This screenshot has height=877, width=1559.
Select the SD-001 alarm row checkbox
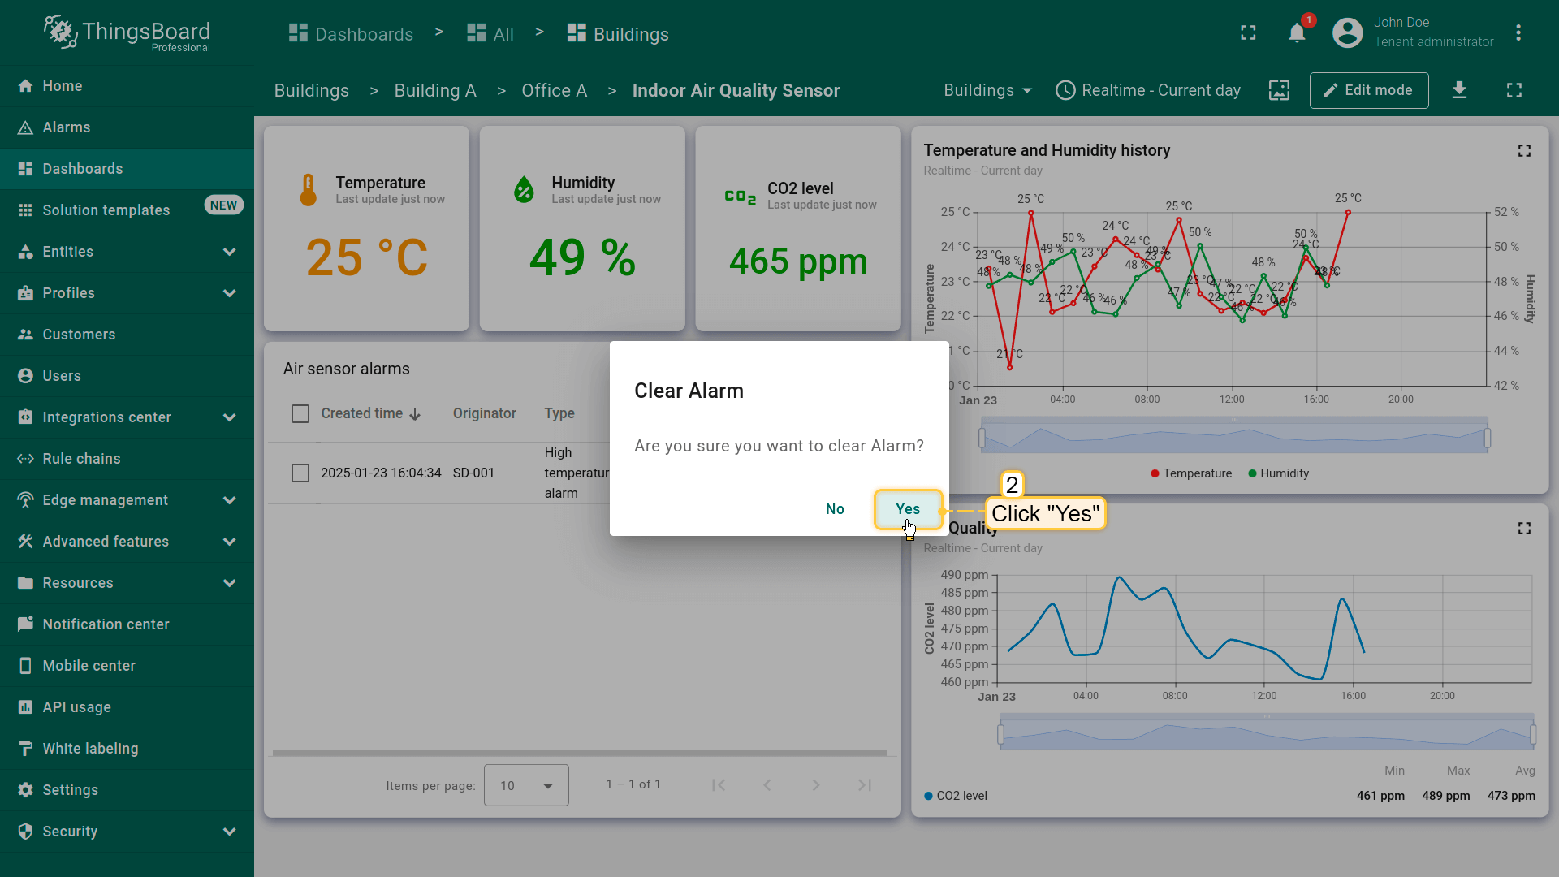[x=300, y=473]
